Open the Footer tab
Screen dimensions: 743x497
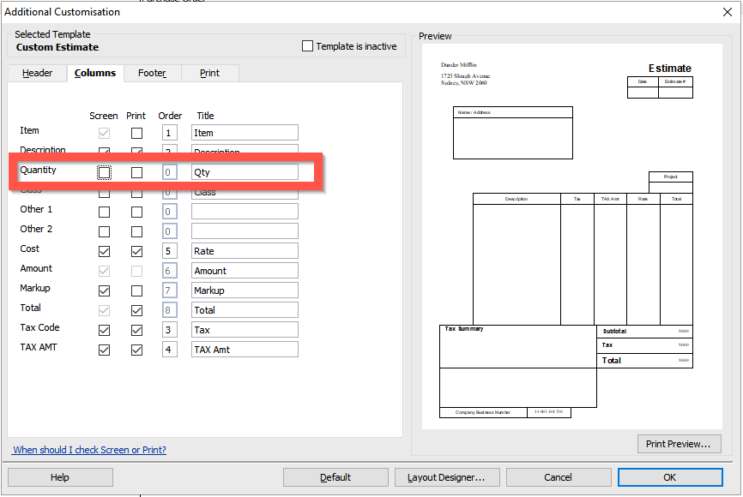(x=152, y=73)
